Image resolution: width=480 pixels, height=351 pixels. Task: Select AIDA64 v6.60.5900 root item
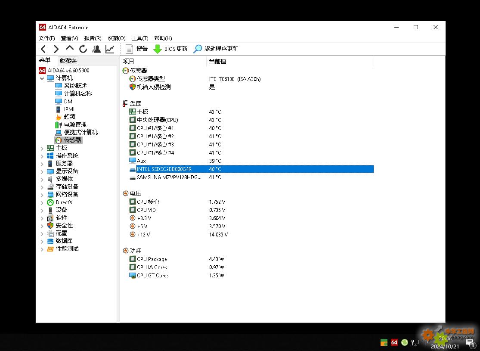click(64, 71)
